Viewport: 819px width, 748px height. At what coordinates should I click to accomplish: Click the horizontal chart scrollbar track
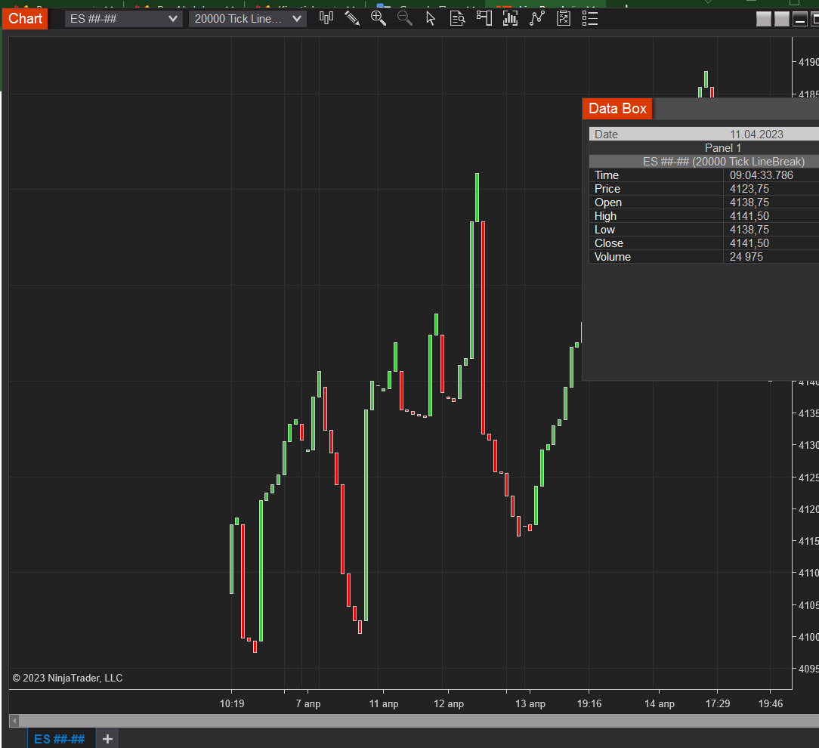[418, 721]
